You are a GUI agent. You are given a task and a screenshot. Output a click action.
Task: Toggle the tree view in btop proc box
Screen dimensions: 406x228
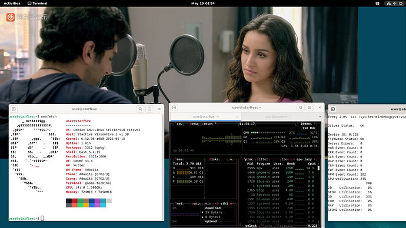[x=285, y=159]
